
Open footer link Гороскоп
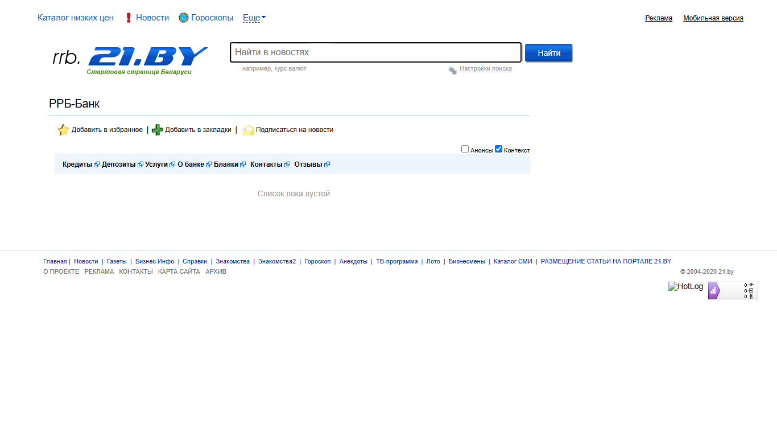point(317,262)
